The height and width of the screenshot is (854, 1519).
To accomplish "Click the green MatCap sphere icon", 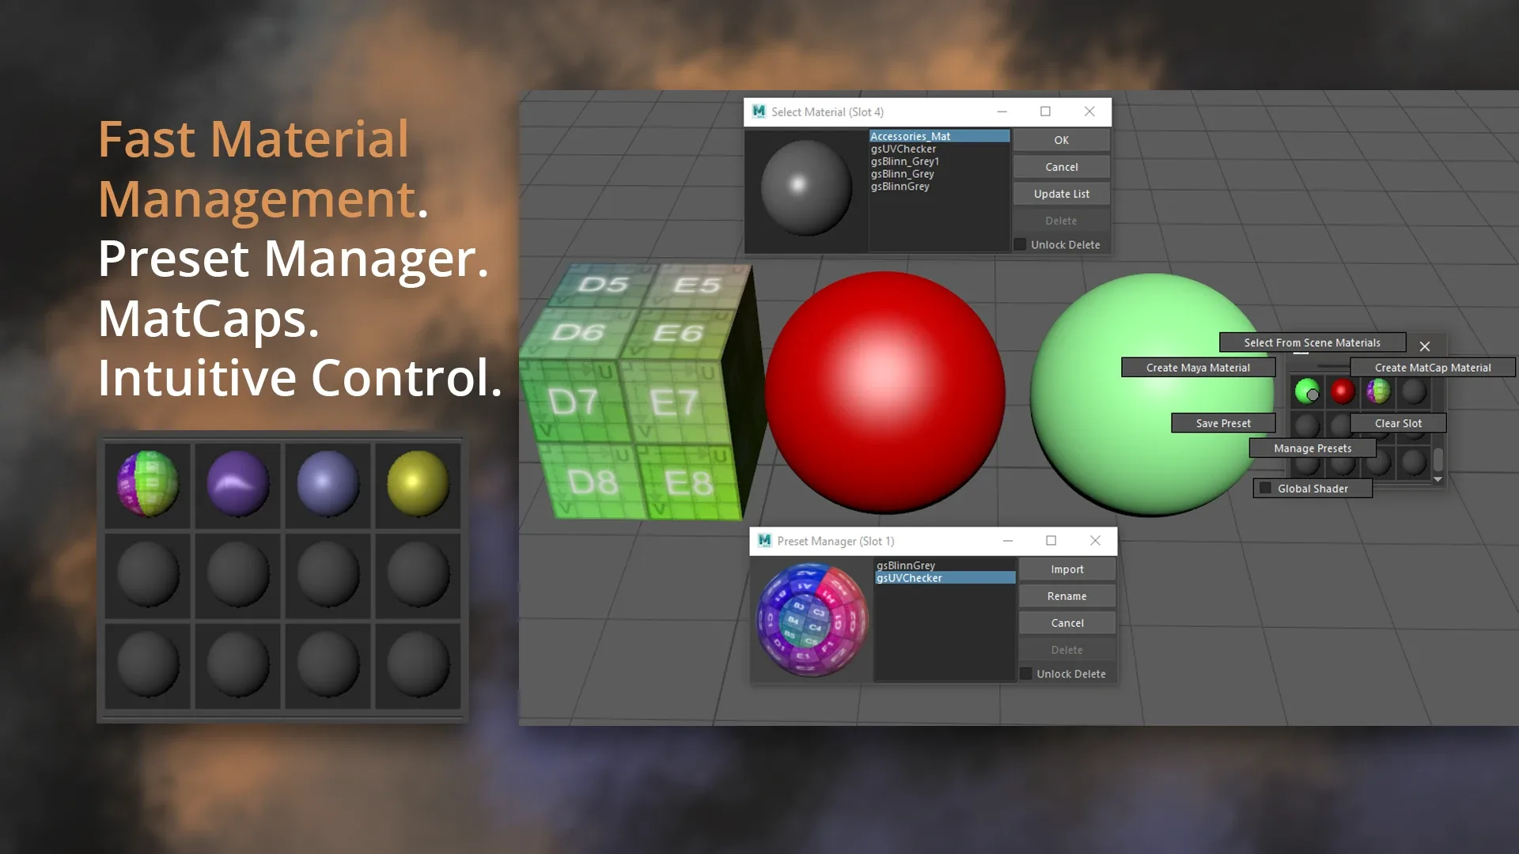I will click(x=1305, y=390).
